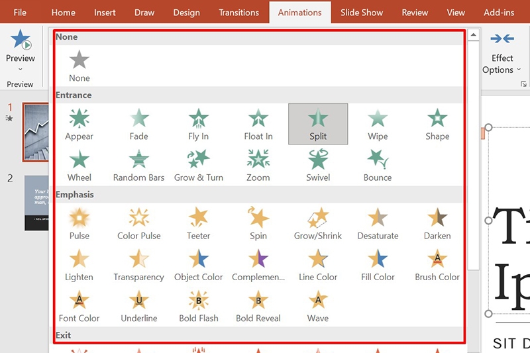
Task: Choose the Color Pulse emphasis effect
Action: pyautogui.click(x=139, y=224)
